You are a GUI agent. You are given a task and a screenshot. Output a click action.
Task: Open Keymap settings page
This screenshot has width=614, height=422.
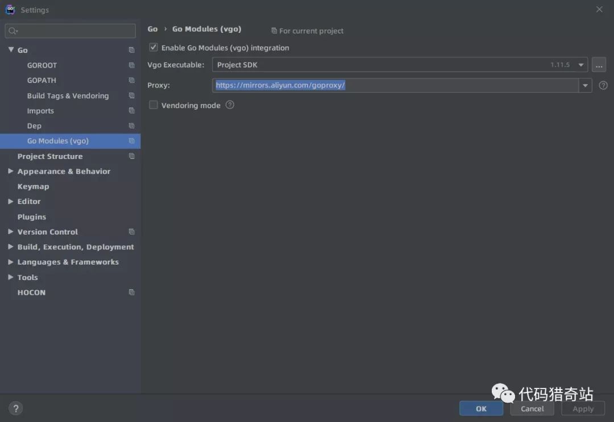[x=34, y=186]
